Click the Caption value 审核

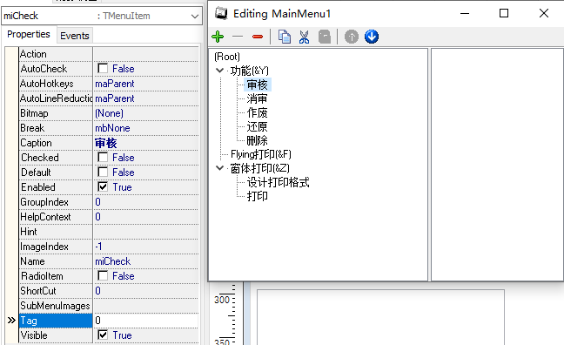106,143
